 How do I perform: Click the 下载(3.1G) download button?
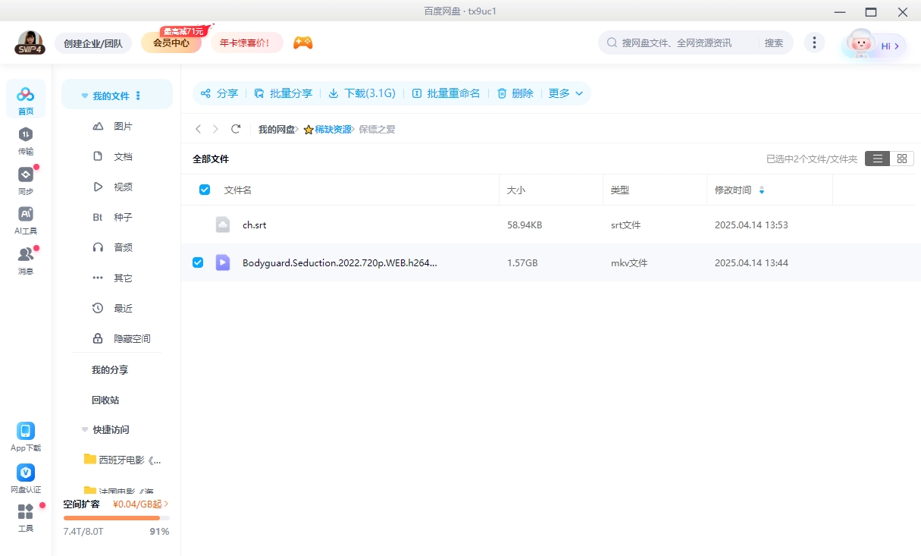[362, 93]
